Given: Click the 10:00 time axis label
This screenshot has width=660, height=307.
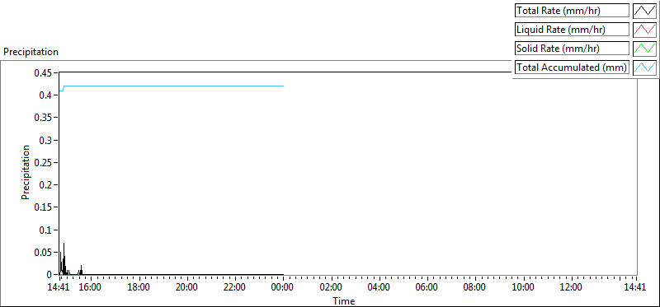Looking at the screenshot, I should click(523, 288).
